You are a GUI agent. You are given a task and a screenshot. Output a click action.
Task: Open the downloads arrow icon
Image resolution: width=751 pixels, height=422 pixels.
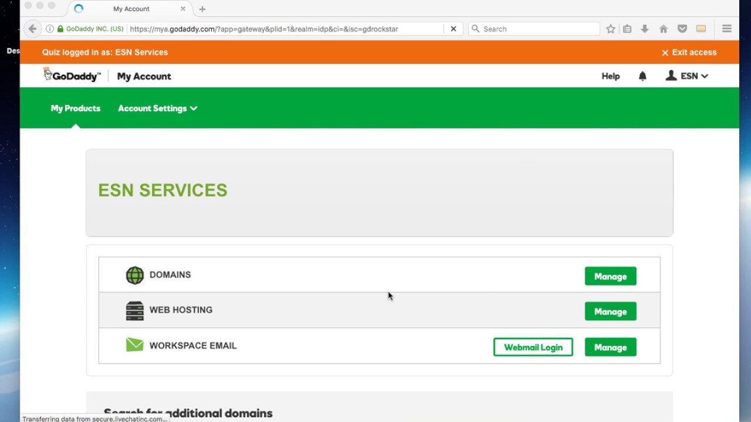point(645,29)
